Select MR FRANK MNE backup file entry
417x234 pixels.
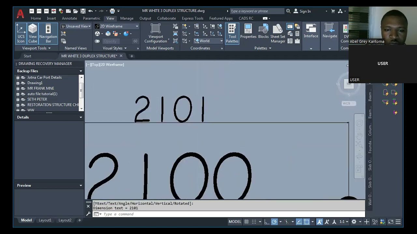coord(41,88)
